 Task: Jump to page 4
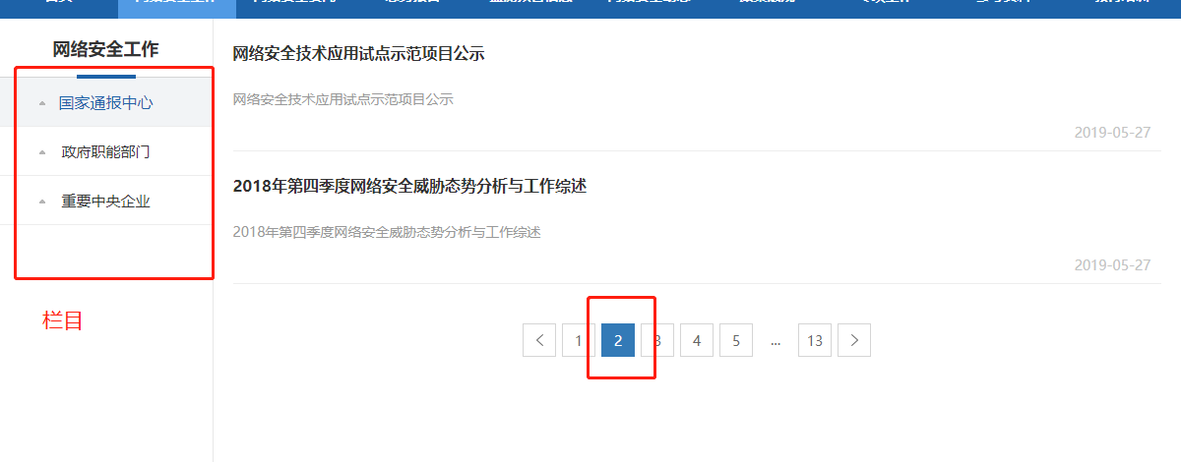click(x=697, y=340)
